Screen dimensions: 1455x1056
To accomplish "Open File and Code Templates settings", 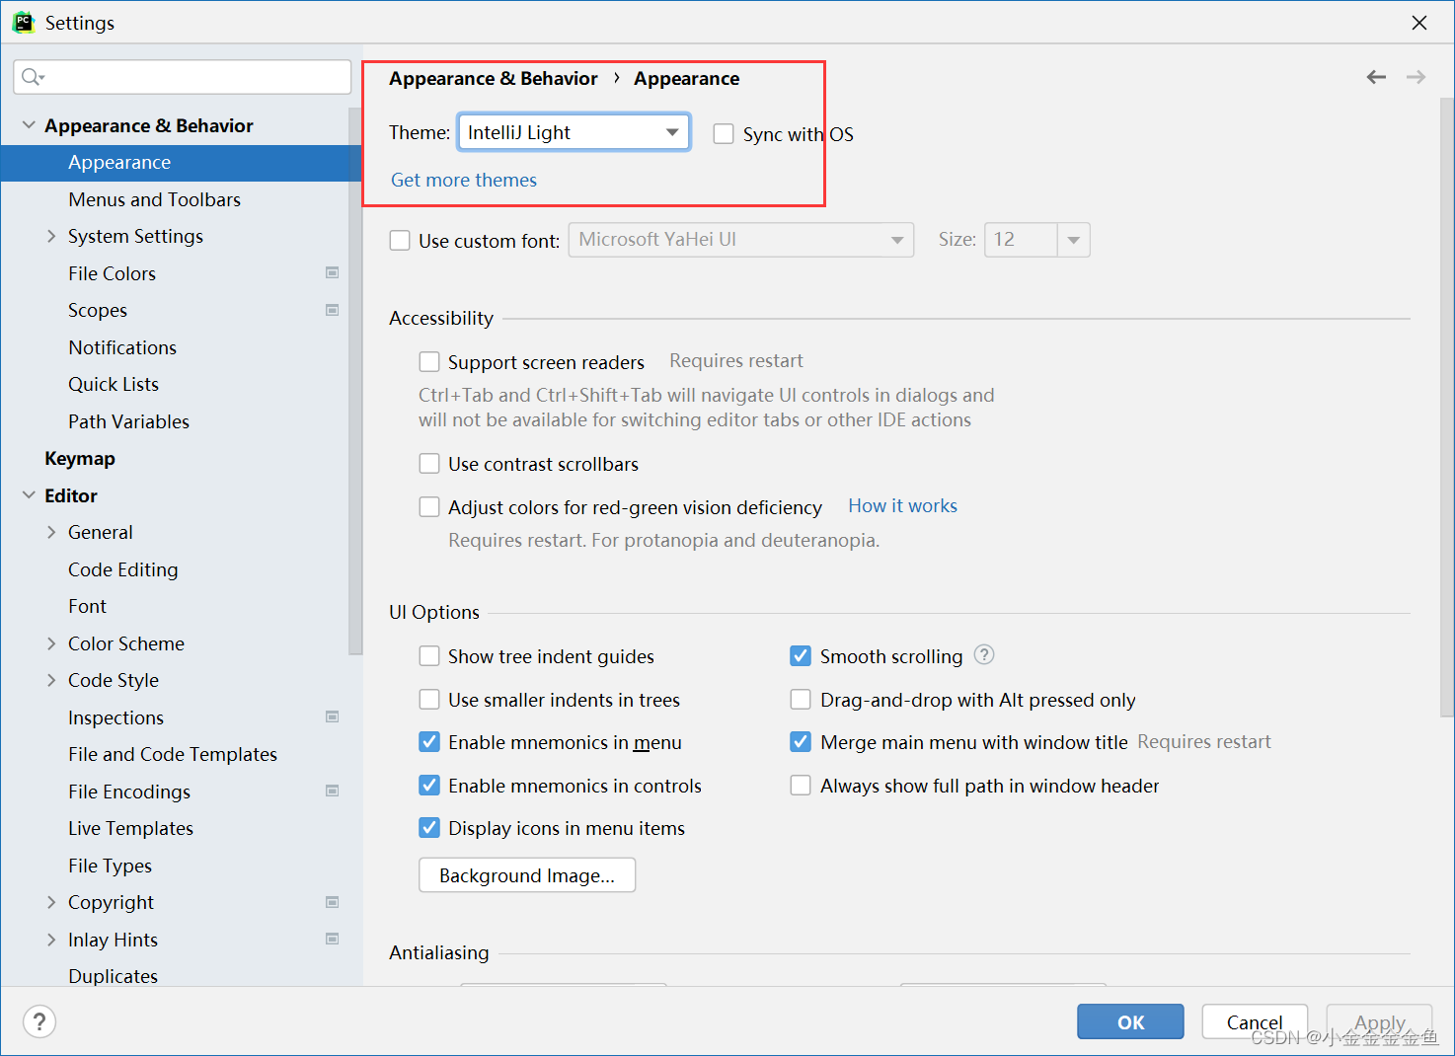I will pyautogui.click(x=173, y=754).
